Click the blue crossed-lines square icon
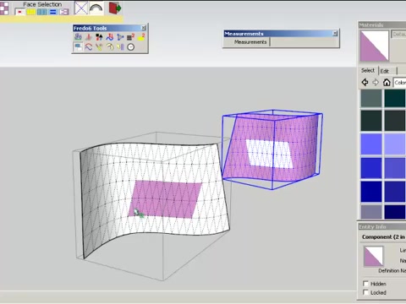This screenshot has width=406, height=304. (x=81, y=8)
